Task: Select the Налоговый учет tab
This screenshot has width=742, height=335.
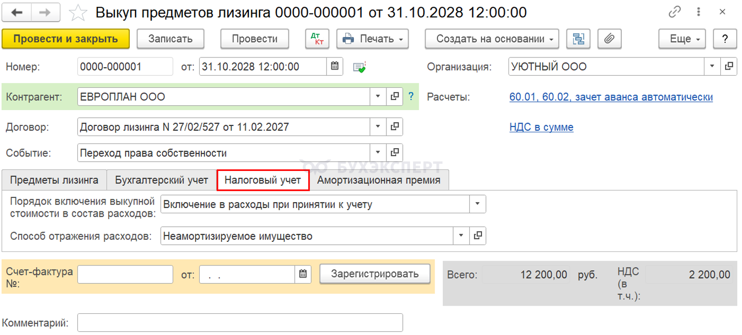Action: pyautogui.click(x=263, y=180)
